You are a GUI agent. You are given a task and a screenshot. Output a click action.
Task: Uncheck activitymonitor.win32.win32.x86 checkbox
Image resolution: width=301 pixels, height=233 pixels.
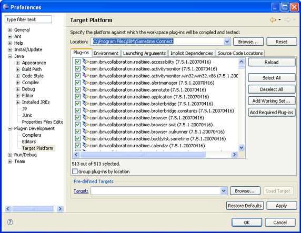[77, 76]
